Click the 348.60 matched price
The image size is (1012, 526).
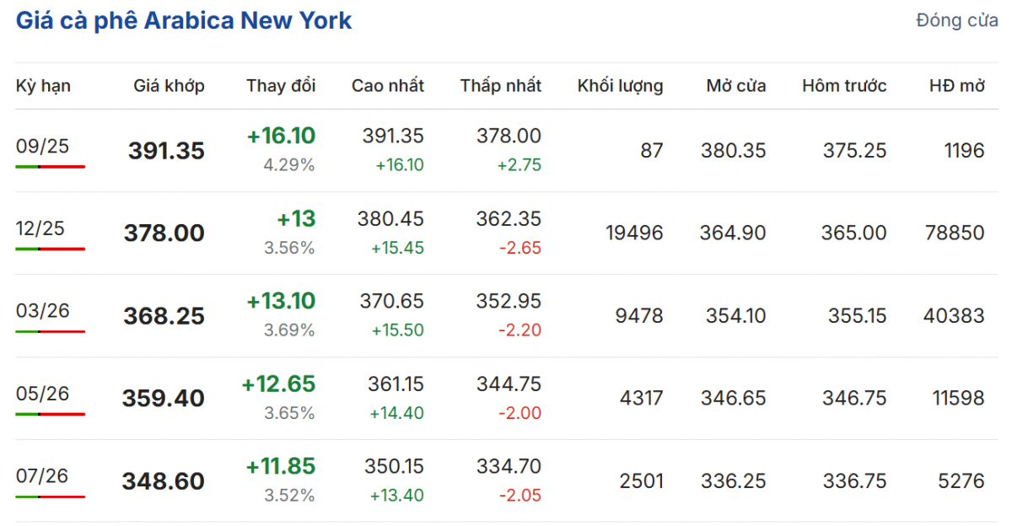pos(163,481)
